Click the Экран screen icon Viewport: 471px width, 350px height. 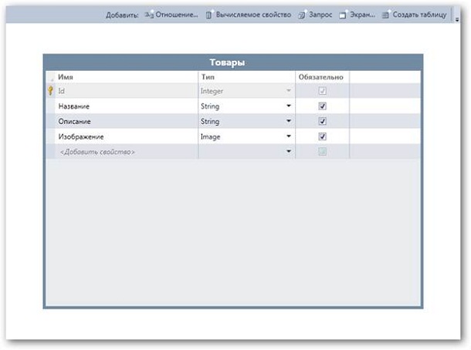[343, 15]
